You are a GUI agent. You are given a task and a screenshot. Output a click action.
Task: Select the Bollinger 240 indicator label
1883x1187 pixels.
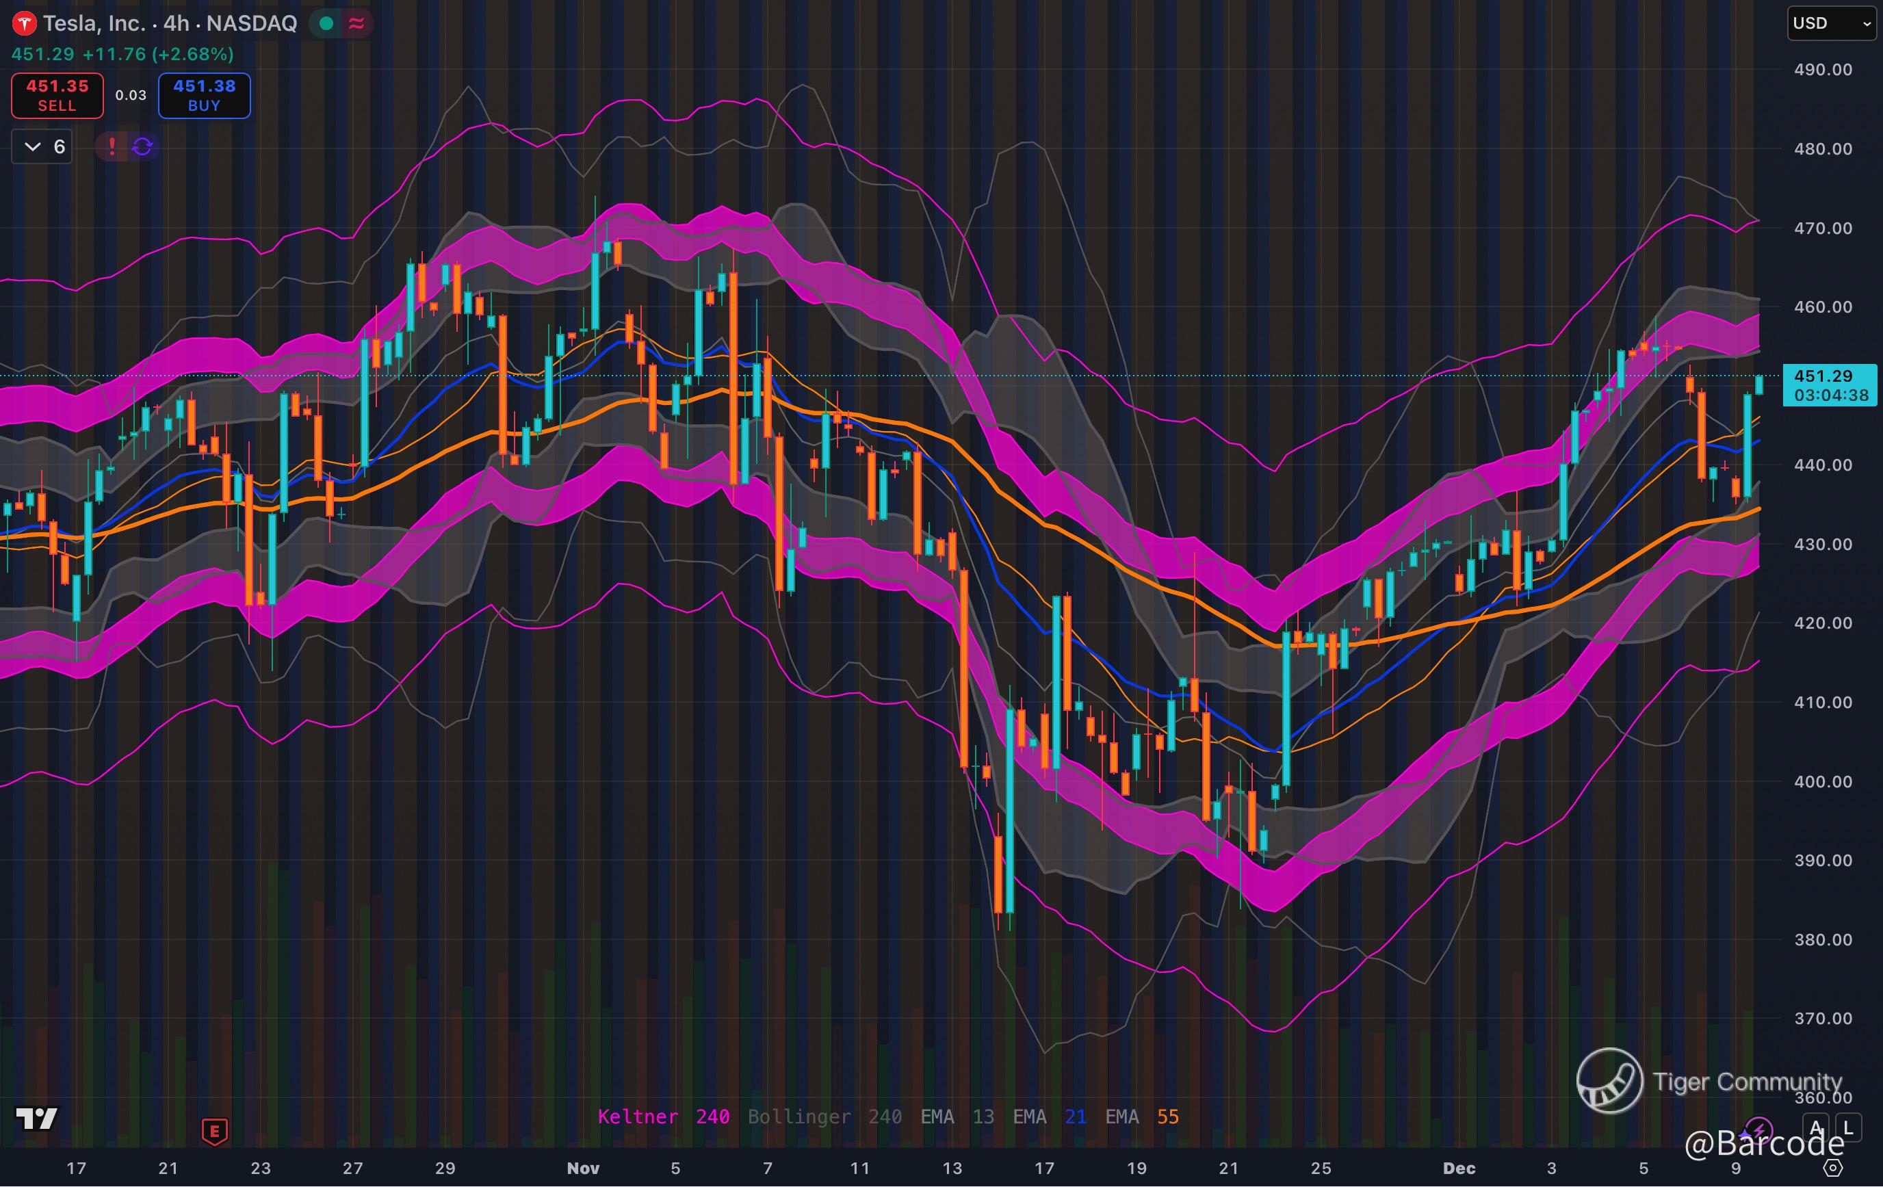pyautogui.click(x=824, y=1117)
